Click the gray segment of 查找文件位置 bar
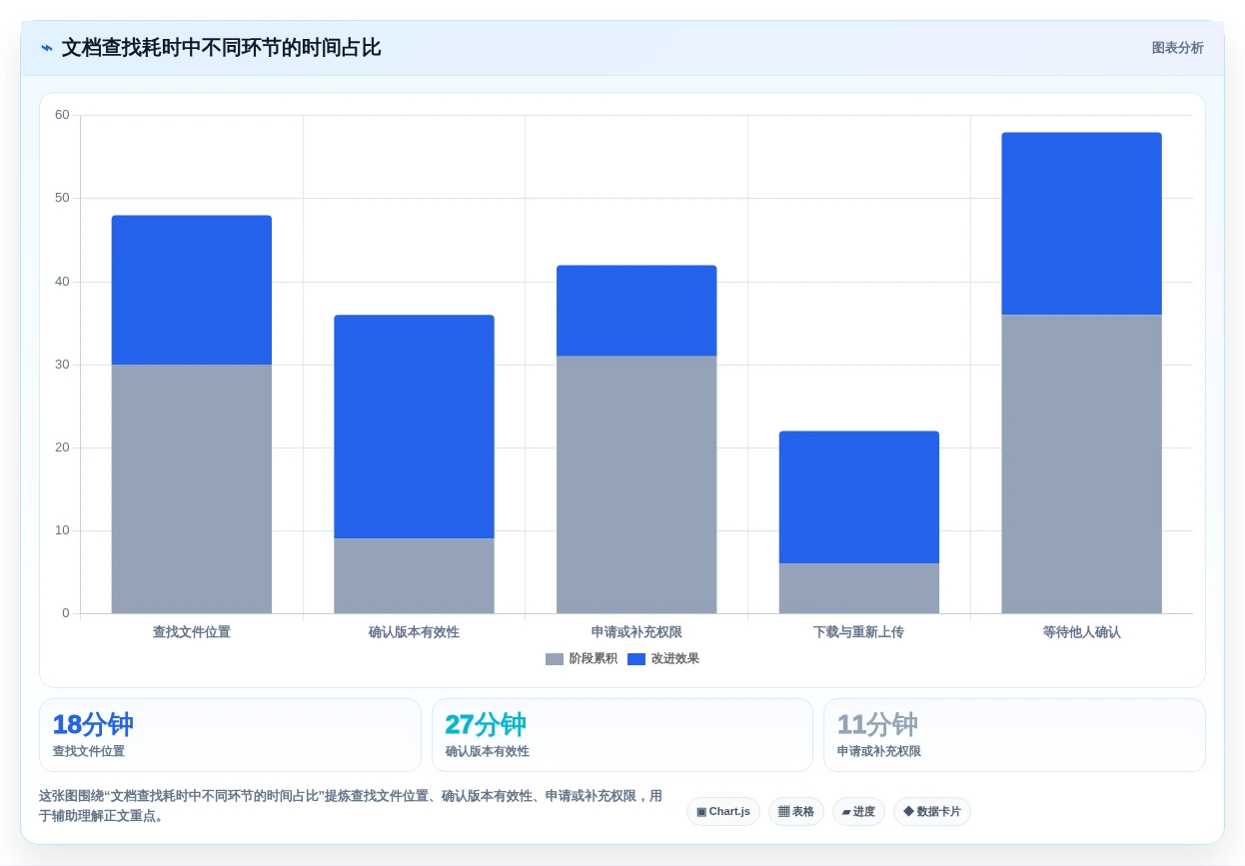Image resolution: width=1245 pixels, height=866 pixels. coord(192,489)
